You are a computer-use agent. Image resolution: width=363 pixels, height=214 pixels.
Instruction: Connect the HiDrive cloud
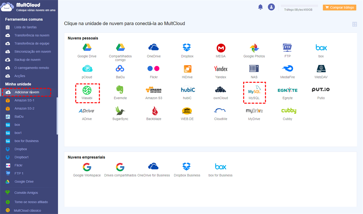(x=187, y=69)
